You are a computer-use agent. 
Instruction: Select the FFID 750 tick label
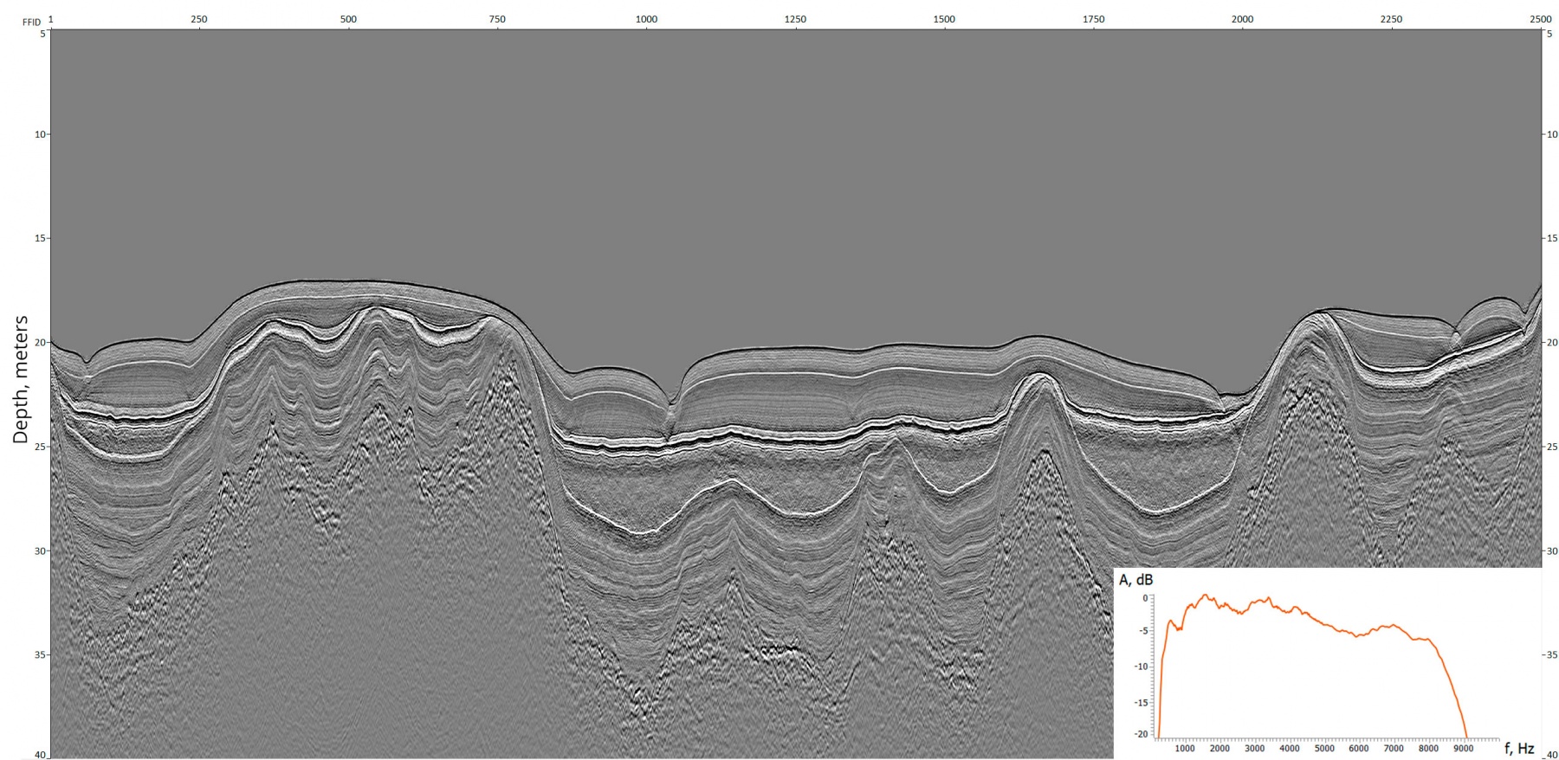click(496, 19)
